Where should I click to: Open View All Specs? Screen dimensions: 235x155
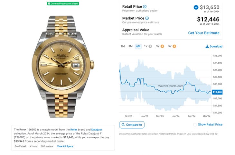[x=65, y=146]
